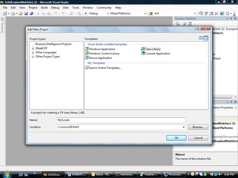The image size is (238, 178).
Task: Open the File menu
Action: pyautogui.click(x=5, y=8)
